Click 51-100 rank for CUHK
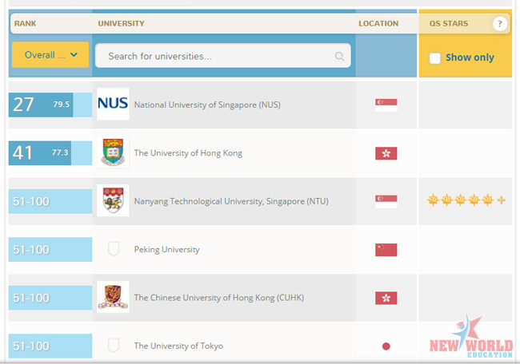 50,298
